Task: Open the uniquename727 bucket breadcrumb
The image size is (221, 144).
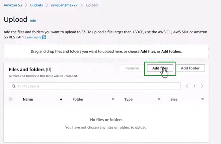Action: coord(64,5)
